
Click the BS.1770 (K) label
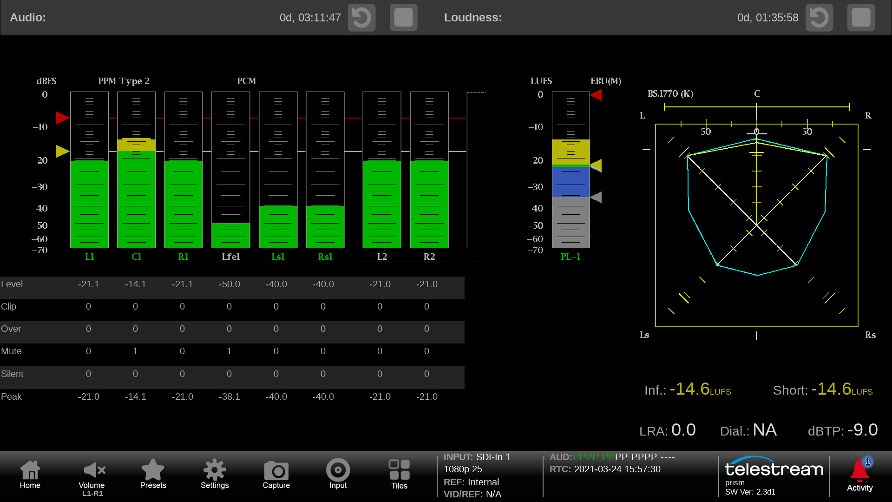pyautogui.click(x=670, y=93)
